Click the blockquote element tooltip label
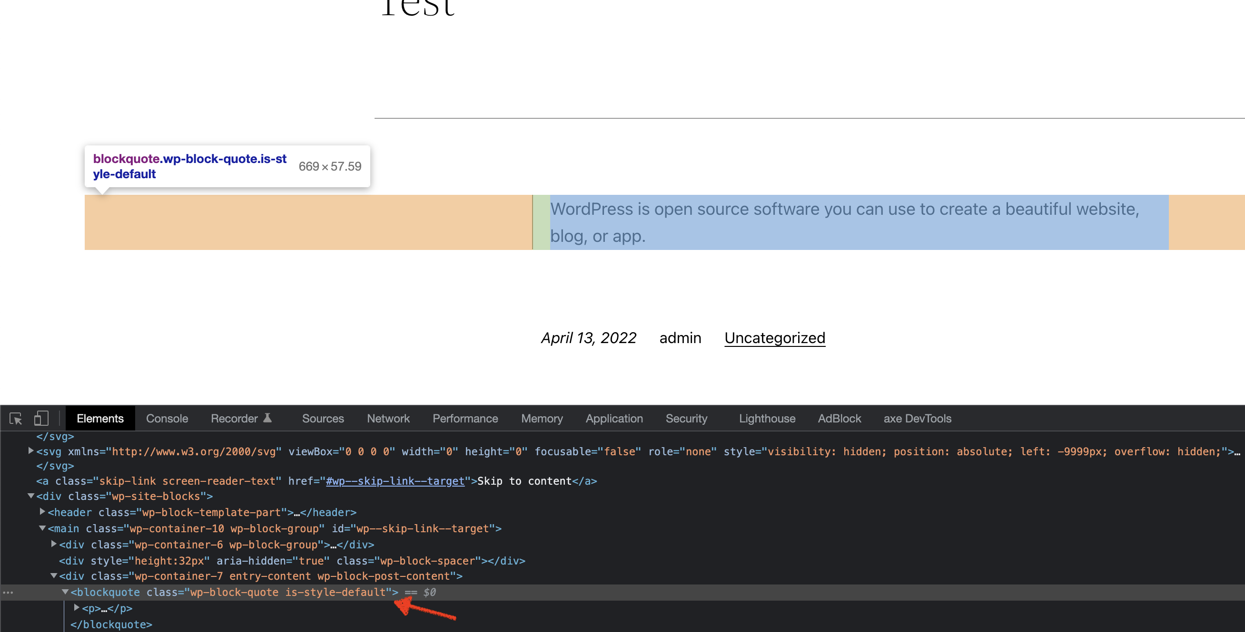Screen dimensions: 1245x632 tap(190, 166)
